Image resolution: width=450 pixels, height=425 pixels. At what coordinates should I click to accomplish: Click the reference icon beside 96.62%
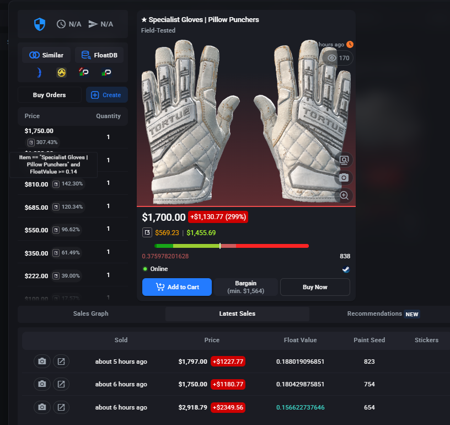[x=56, y=230]
